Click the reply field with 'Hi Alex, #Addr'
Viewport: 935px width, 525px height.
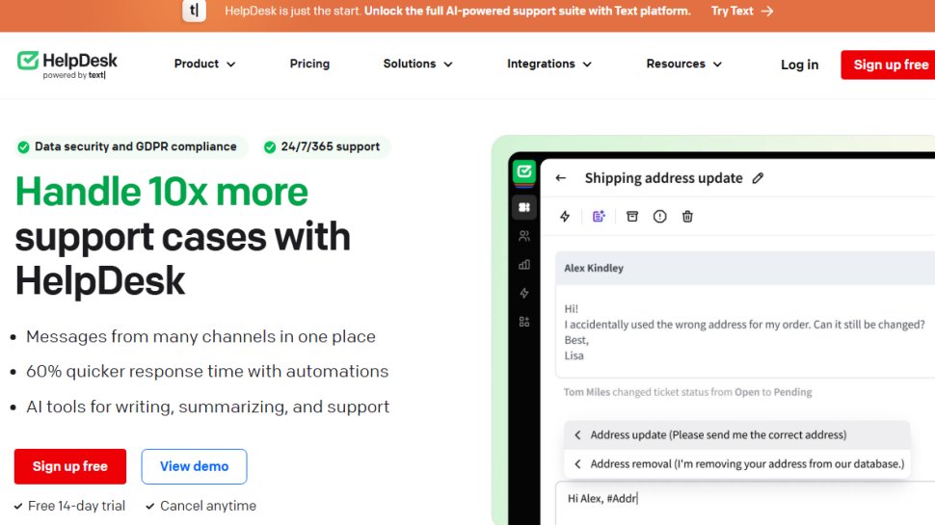pyautogui.click(x=745, y=503)
